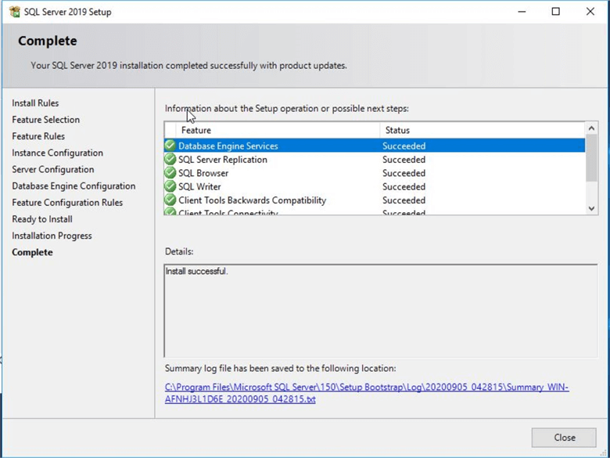Click the feature list scrollbar thumb
This screenshot has width=610, height=458.
click(x=591, y=157)
